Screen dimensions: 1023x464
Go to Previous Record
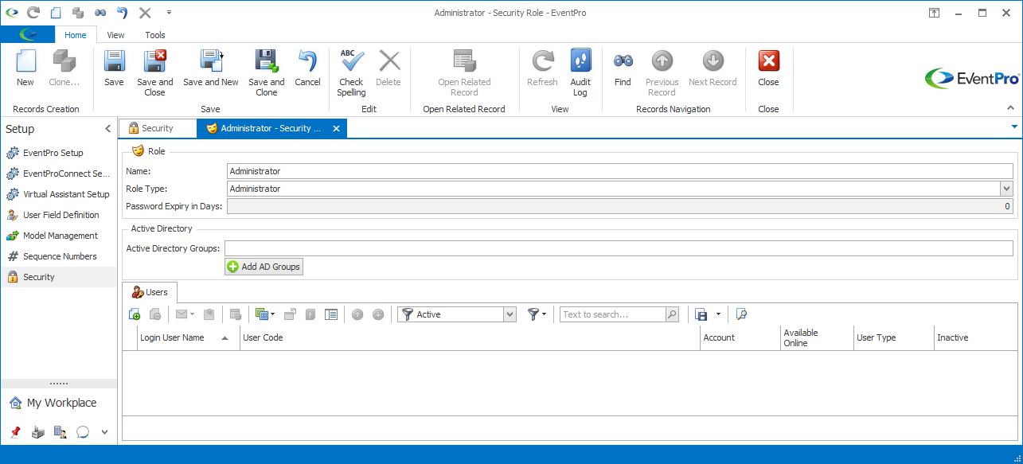[662, 73]
